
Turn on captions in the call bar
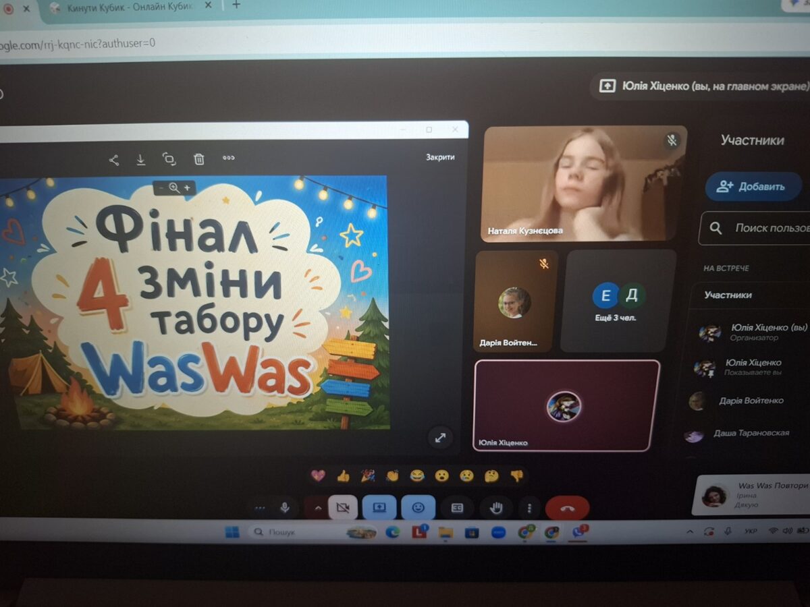[x=457, y=508]
